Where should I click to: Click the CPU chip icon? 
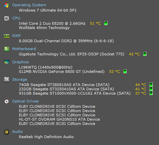[7, 18]
